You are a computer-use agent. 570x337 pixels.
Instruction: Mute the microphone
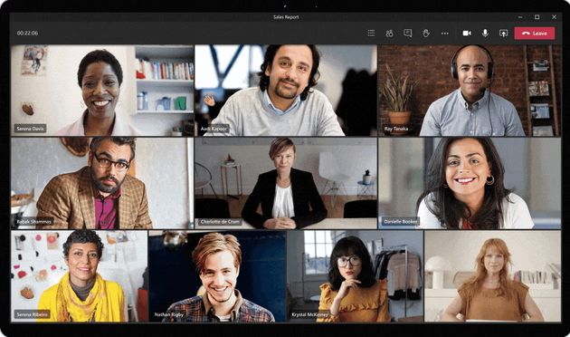pos(485,34)
